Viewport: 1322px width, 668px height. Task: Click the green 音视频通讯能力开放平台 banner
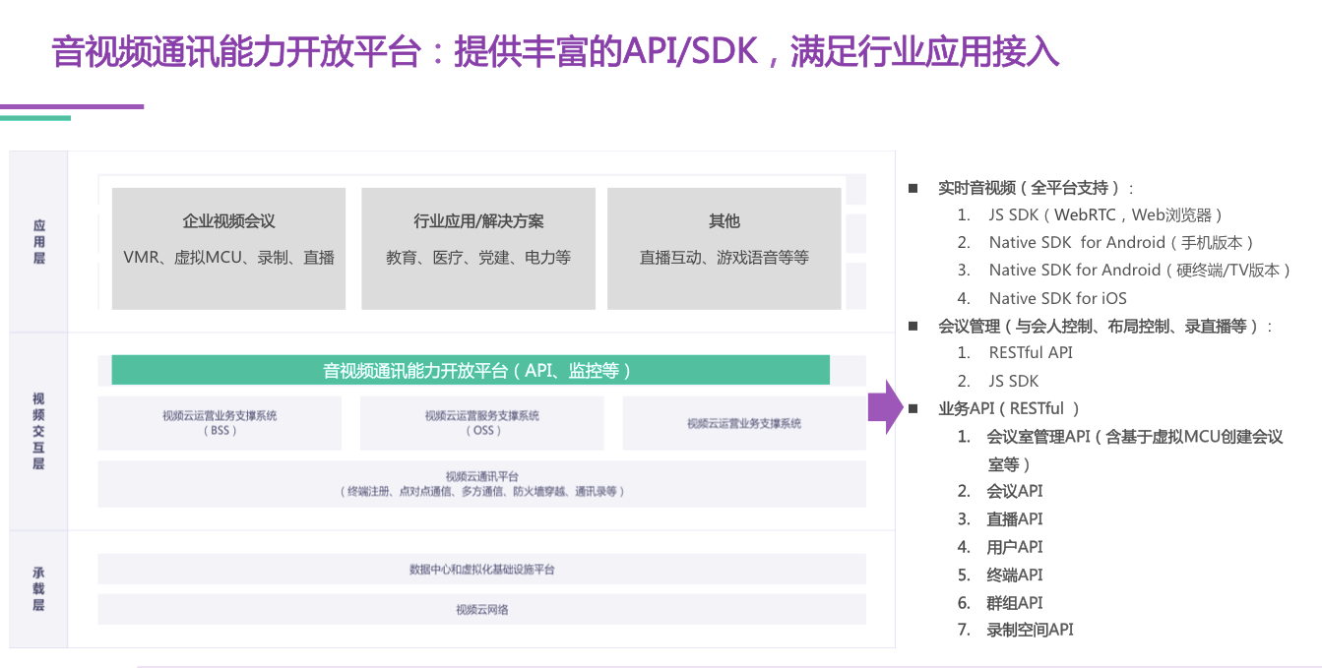pos(472,370)
